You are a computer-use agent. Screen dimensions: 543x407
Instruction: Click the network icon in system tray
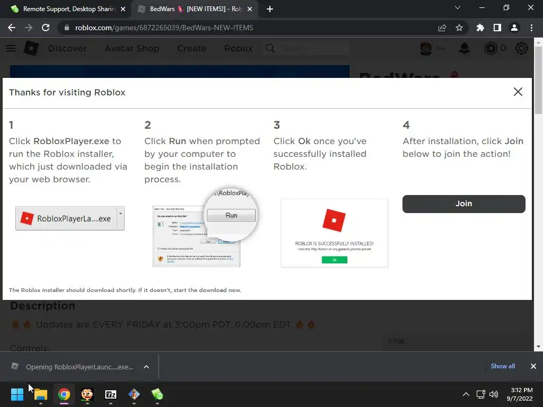click(480, 394)
